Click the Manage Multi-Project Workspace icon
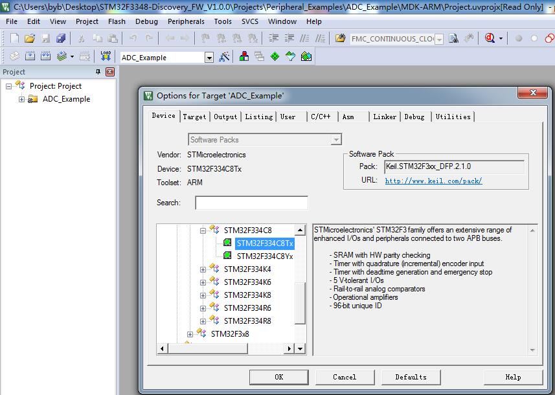The image size is (555, 395). tap(260, 56)
